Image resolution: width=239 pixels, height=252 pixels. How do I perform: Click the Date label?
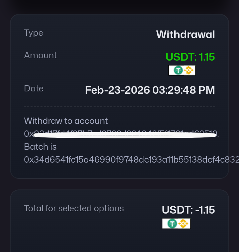pos(34,88)
